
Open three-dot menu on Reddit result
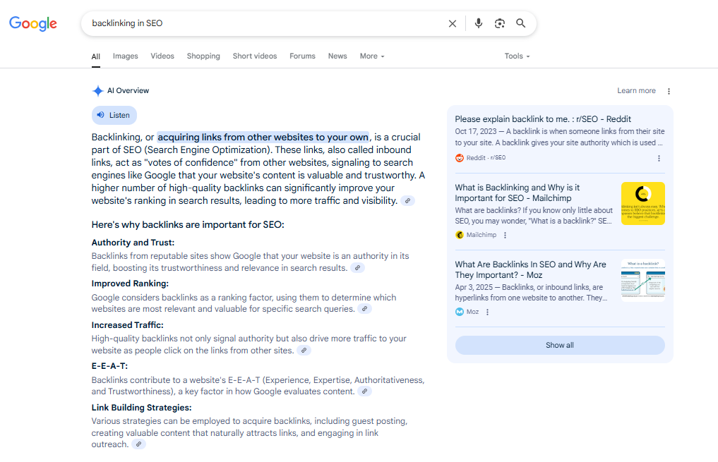659,158
